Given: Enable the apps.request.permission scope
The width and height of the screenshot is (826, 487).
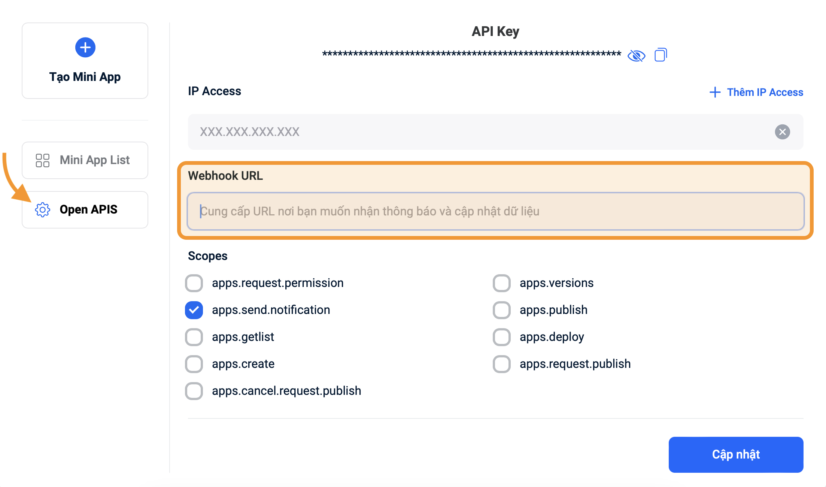Looking at the screenshot, I should click(x=194, y=283).
